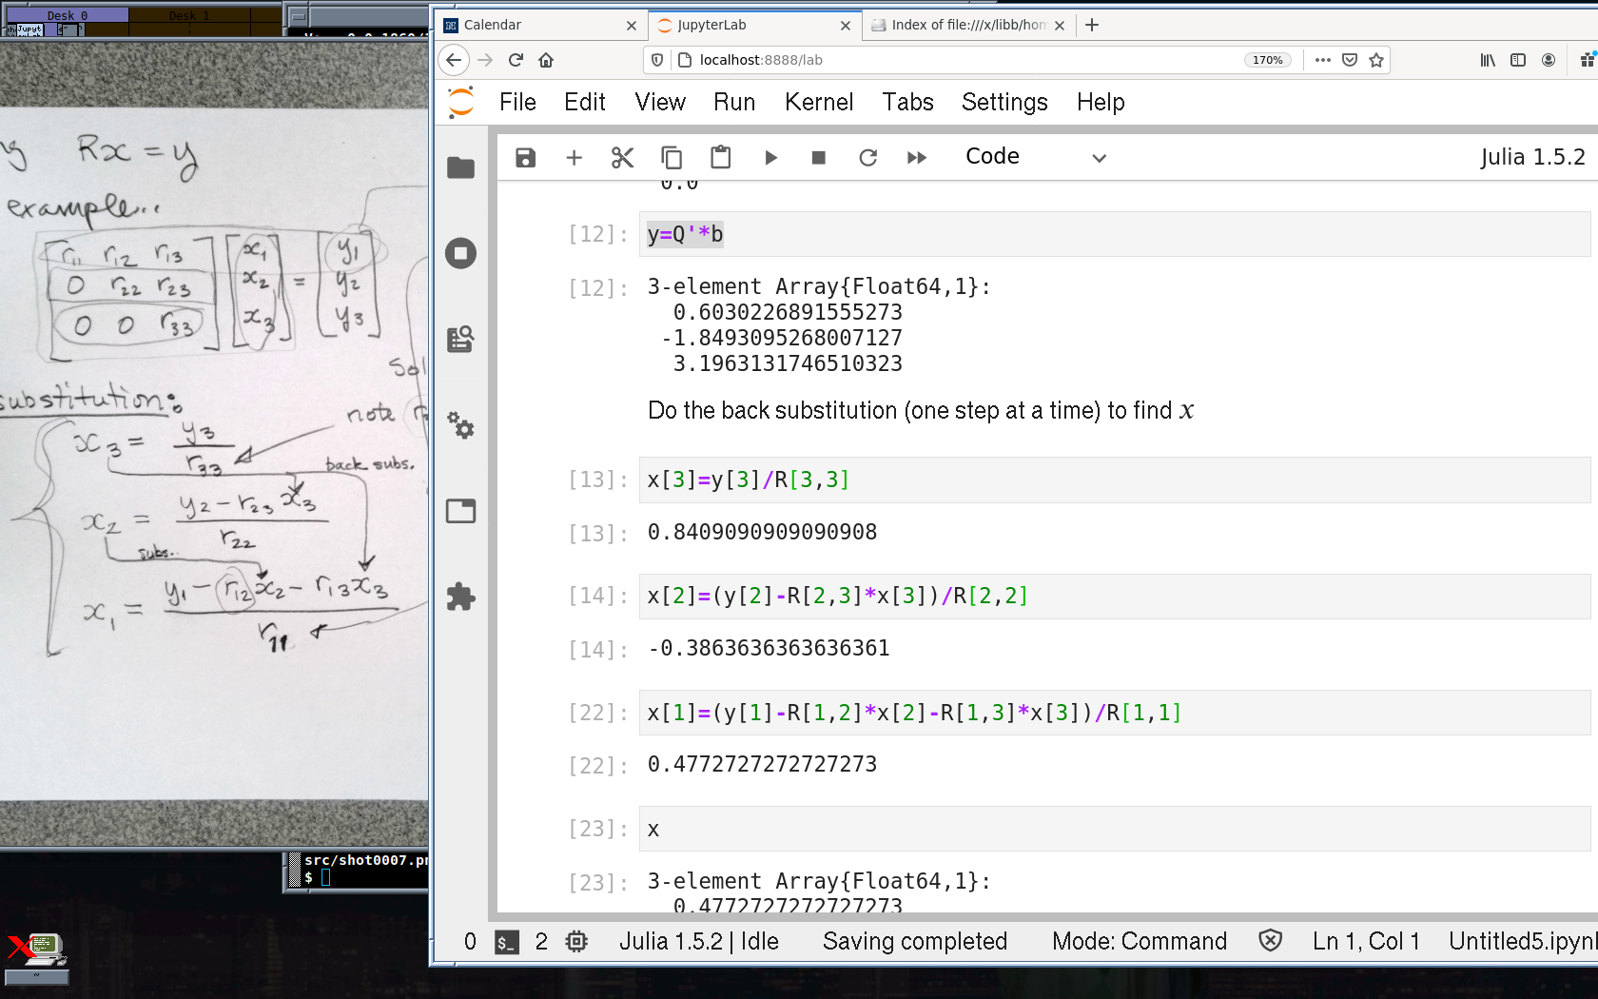Open the Settings menu
The image size is (1598, 999).
1004,102
